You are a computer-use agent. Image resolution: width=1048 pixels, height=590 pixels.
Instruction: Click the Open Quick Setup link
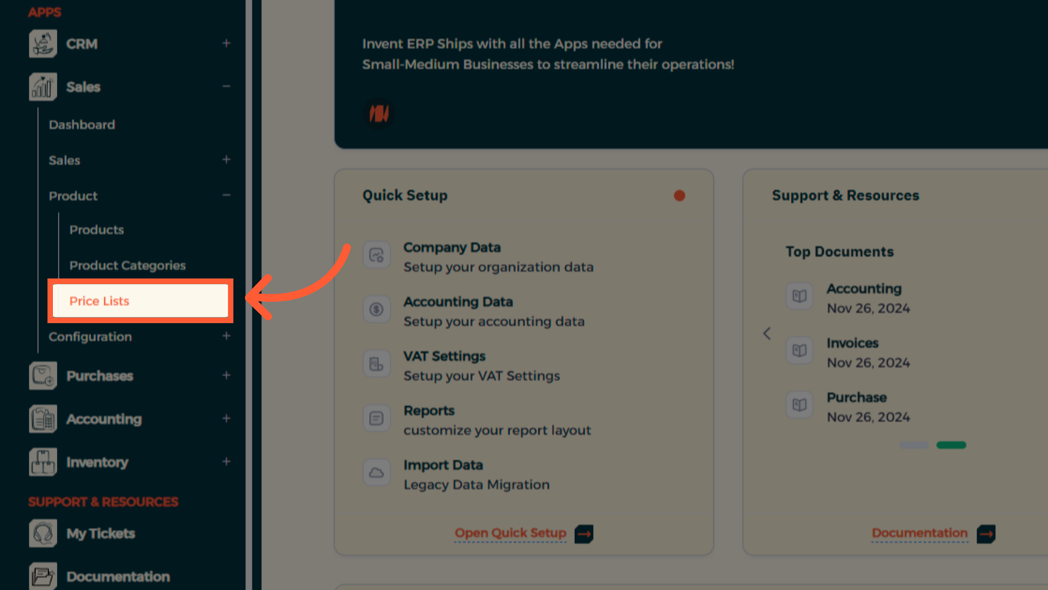point(510,533)
